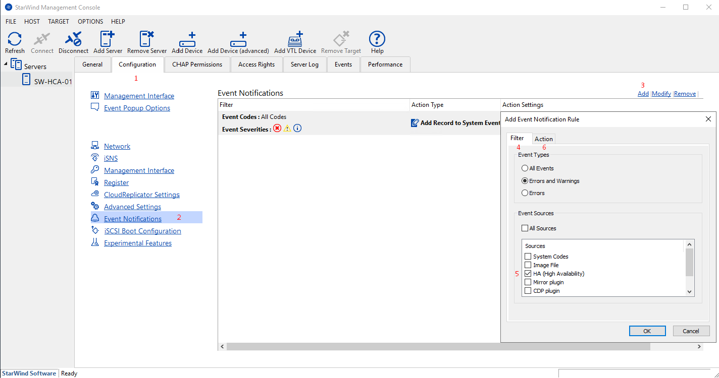Click the iSCSI Boot Configuration icon

click(95, 230)
